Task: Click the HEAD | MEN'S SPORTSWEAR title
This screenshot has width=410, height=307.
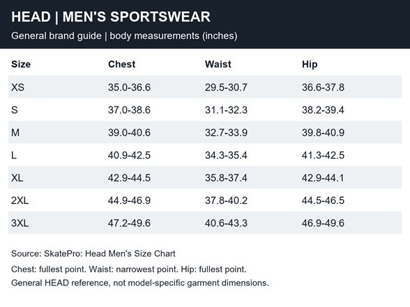Action: click(111, 17)
